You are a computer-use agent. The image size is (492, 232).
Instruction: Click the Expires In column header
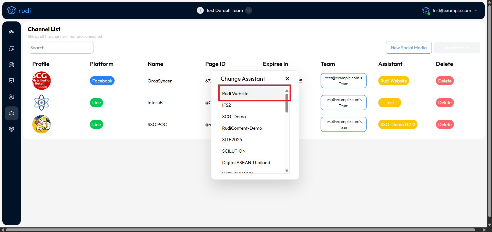coord(275,64)
